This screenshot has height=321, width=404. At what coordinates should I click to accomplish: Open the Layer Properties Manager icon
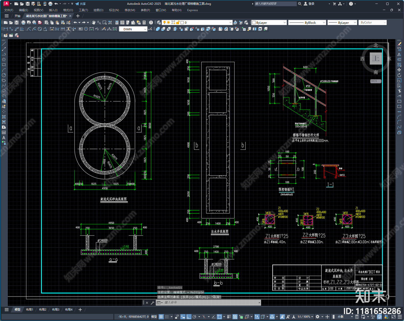click(x=159, y=22)
